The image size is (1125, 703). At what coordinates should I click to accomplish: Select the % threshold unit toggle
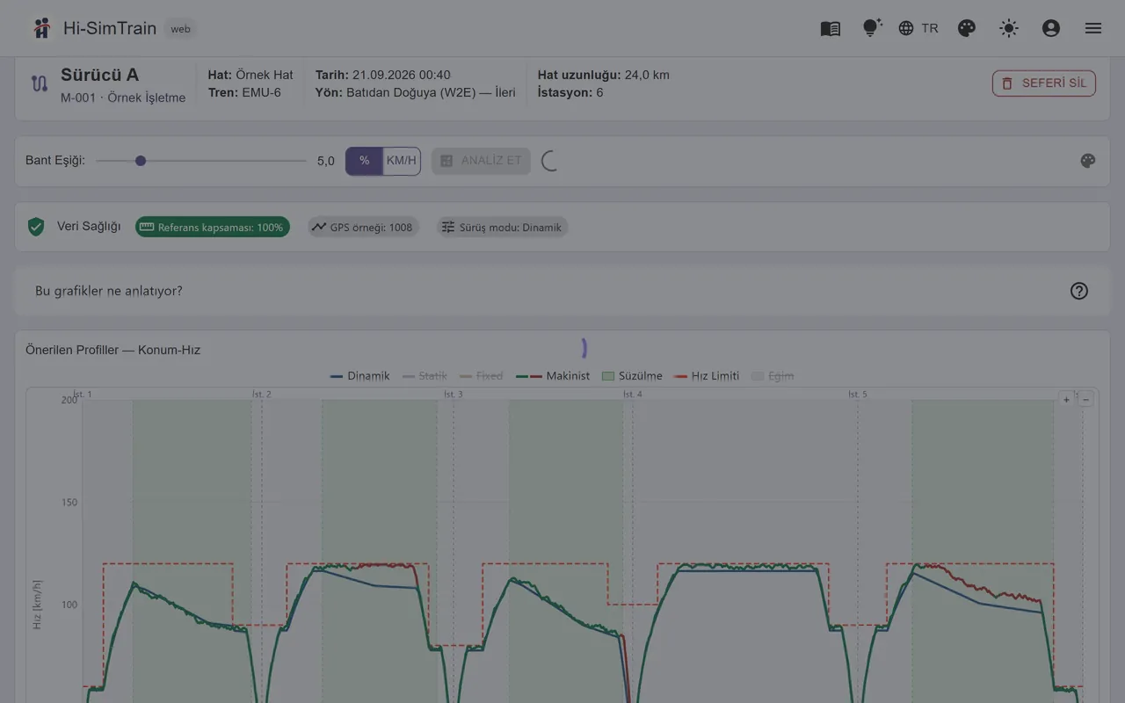pos(364,161)
